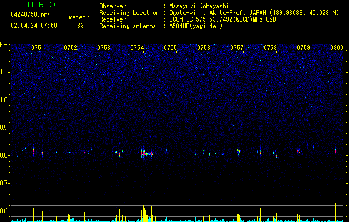The width and height of the screenshot is (349, 222).
Task: Click the 0.6 kHz axis label
Action: [5, 211]
